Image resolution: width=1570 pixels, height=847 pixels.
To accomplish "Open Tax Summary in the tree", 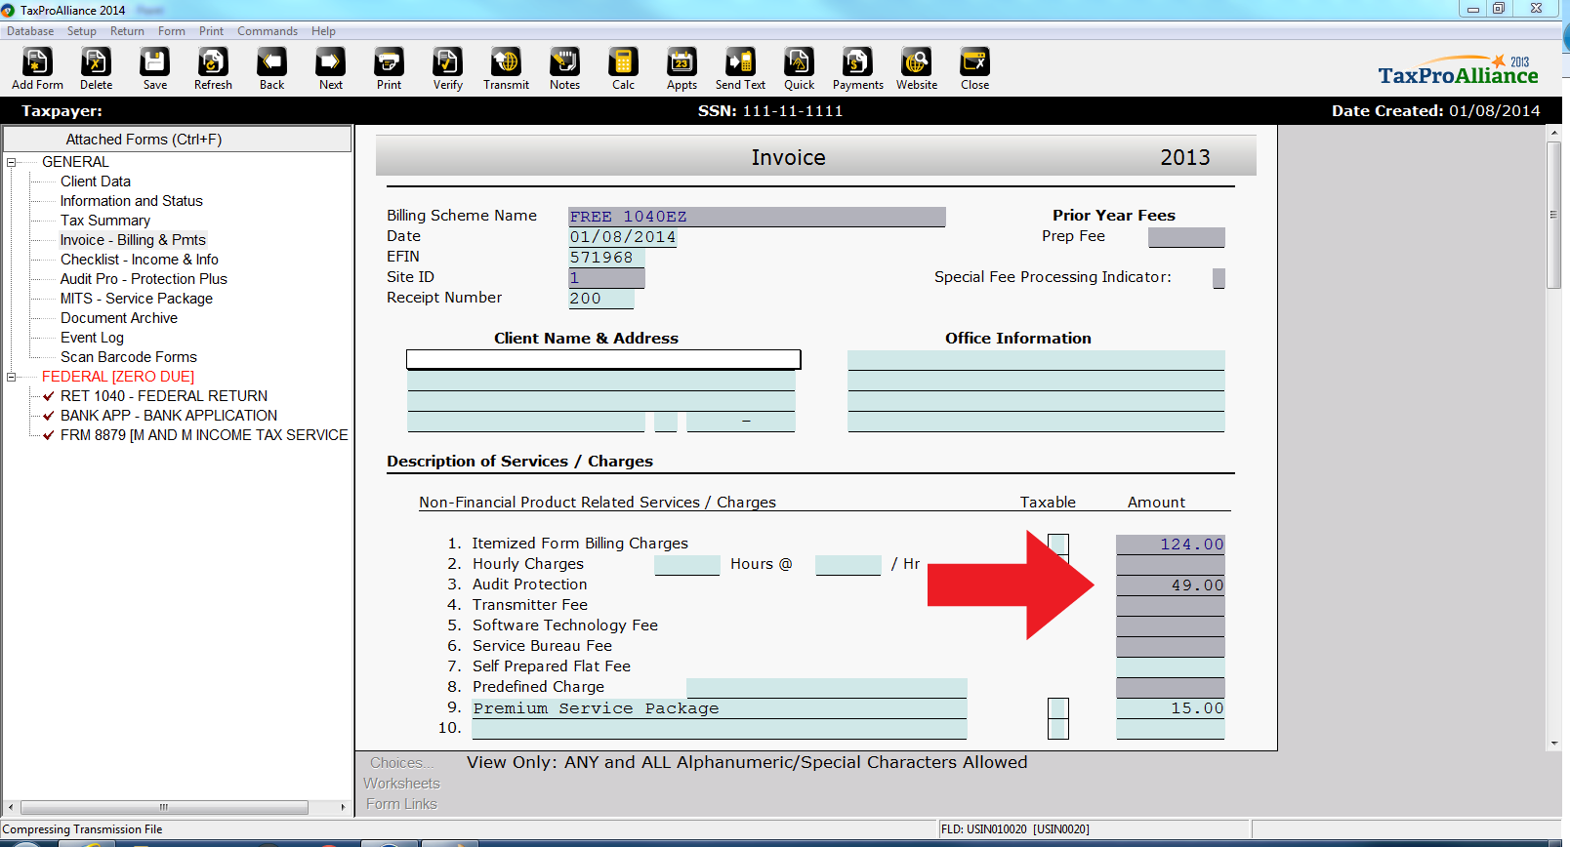I will click(x=105, y=221).
